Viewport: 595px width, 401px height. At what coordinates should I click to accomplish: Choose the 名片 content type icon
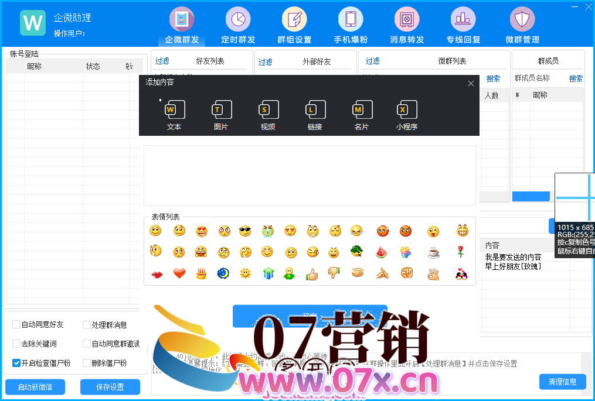pos(362,115)
